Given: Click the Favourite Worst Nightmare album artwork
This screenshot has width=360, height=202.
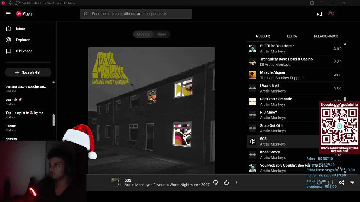Looking at the screenshot, I should coord(152,111).
